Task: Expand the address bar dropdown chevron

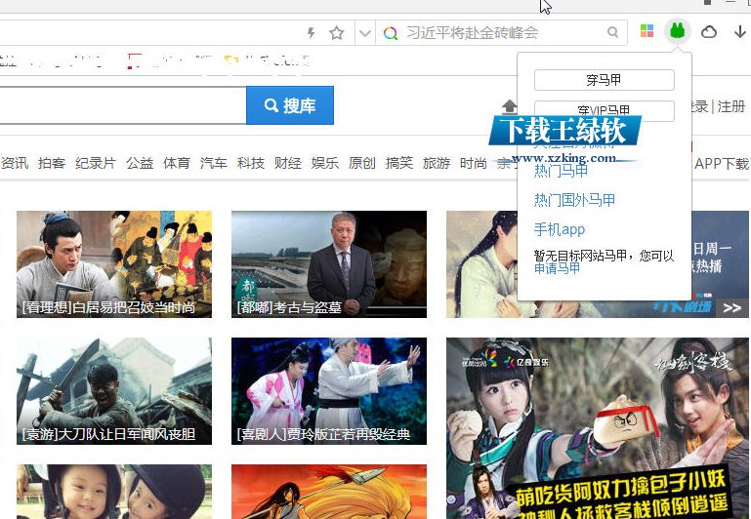Action: coord(365,33)
